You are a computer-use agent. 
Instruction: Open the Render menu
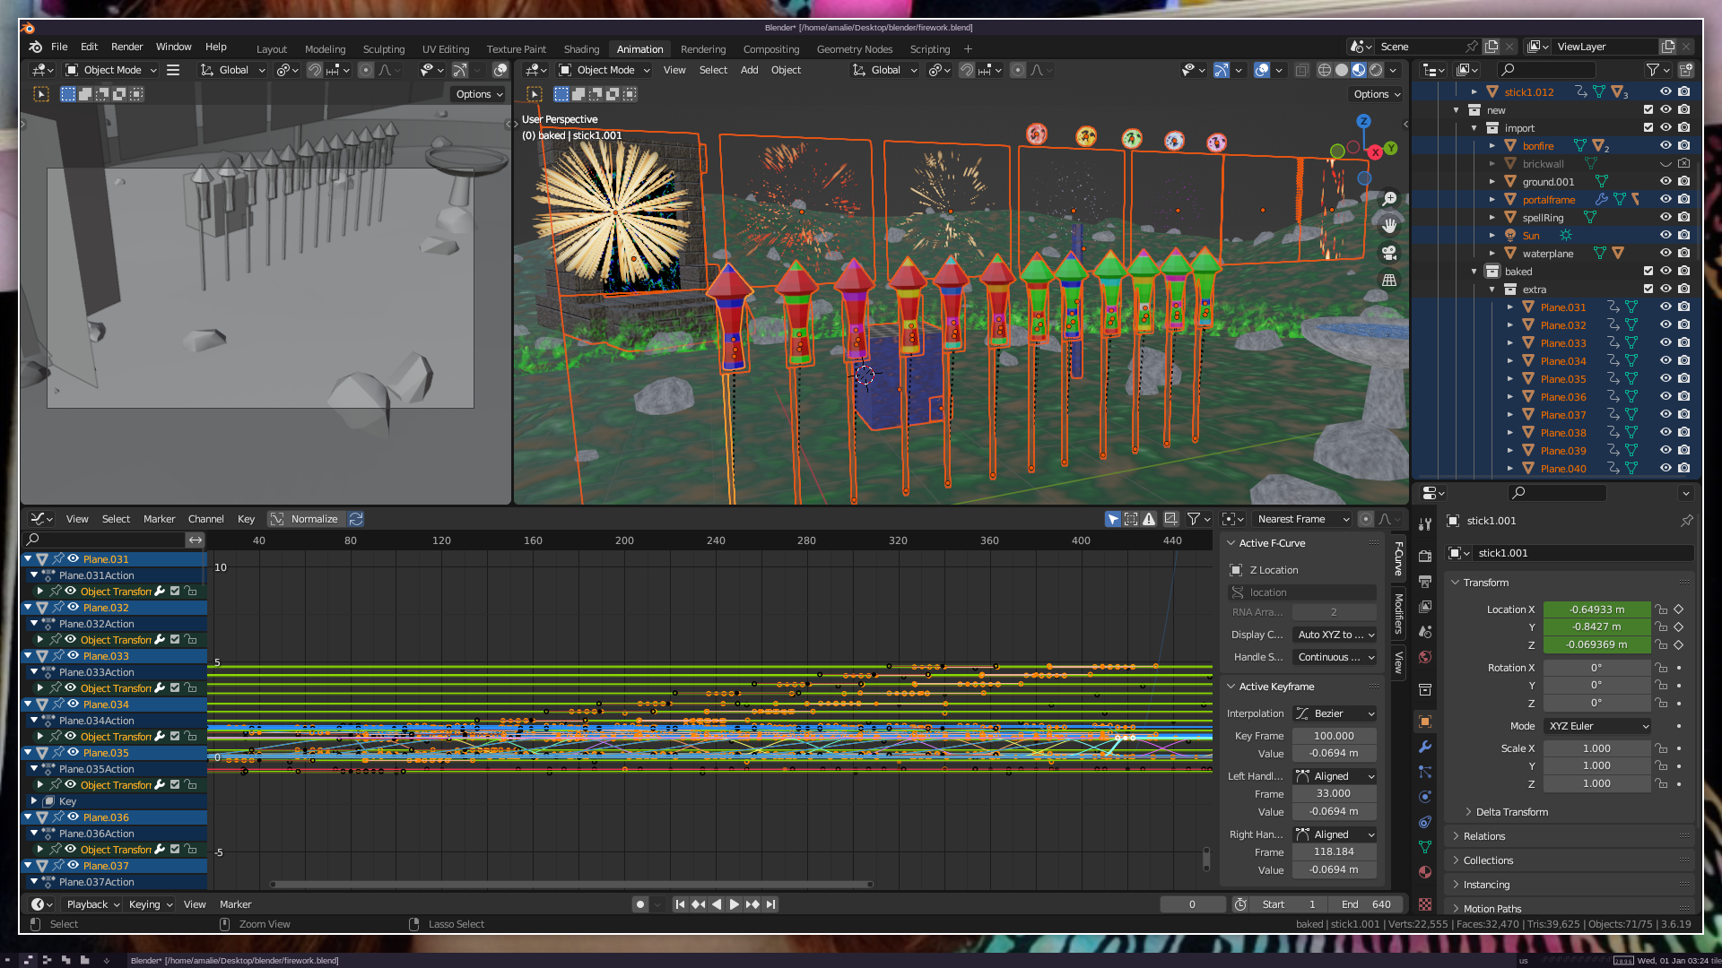126,47
